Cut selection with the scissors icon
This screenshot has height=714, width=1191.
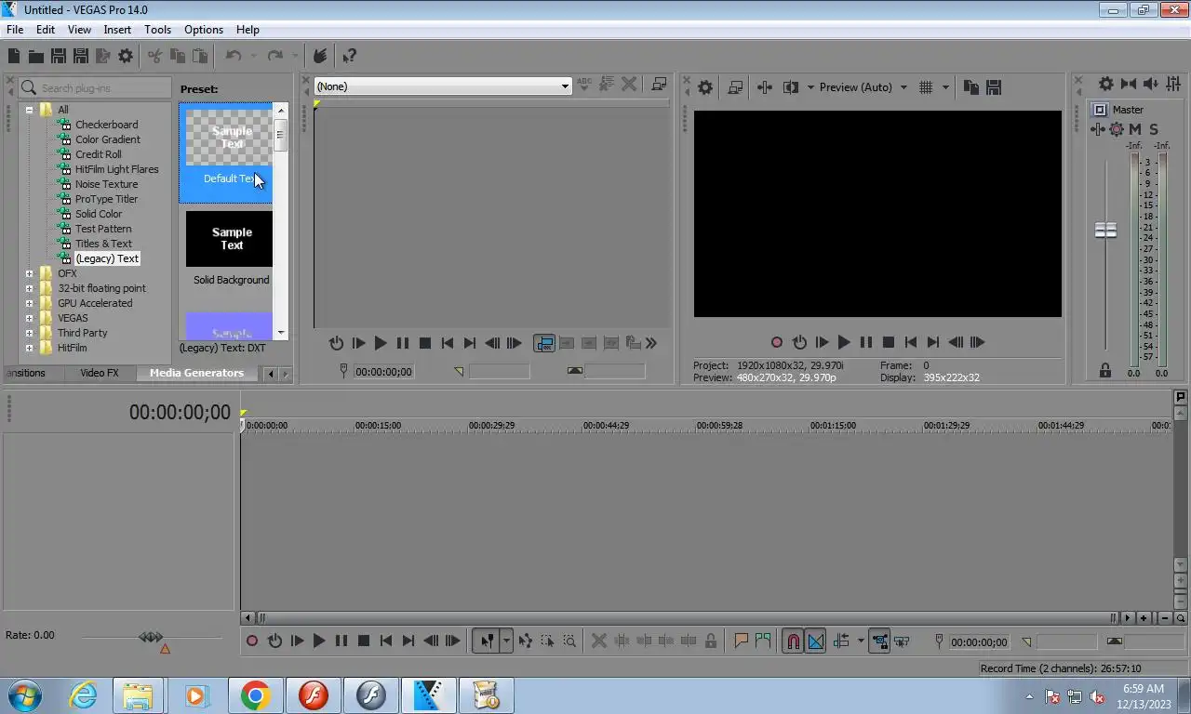pyautogui.click(x=154, y=57)
